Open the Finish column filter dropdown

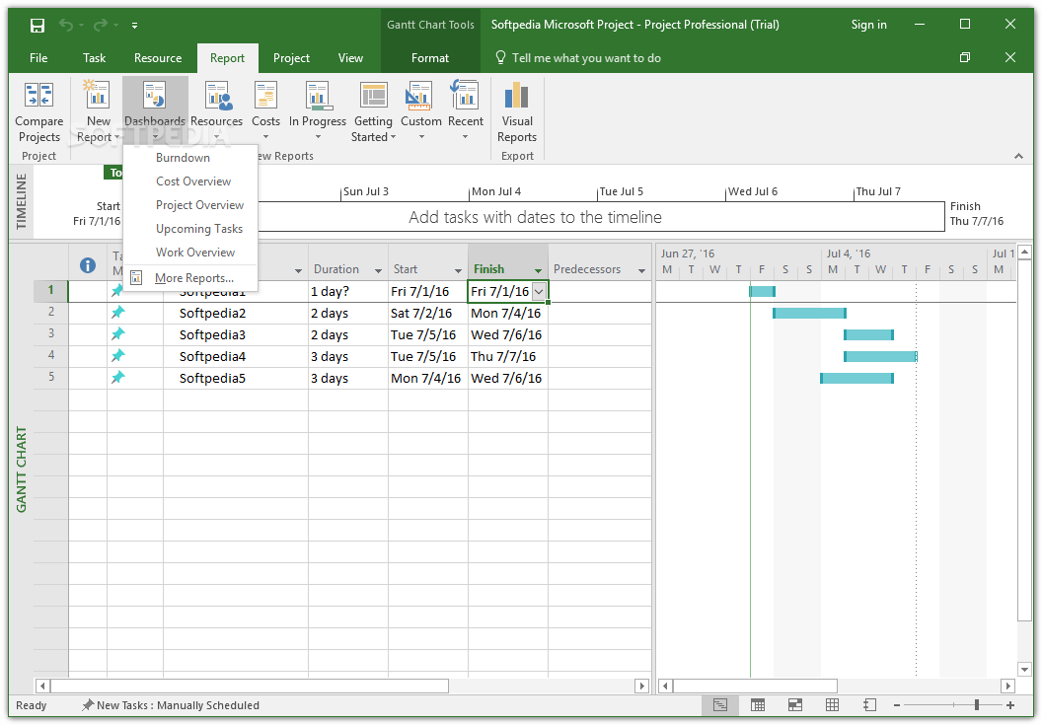(538, 270)
